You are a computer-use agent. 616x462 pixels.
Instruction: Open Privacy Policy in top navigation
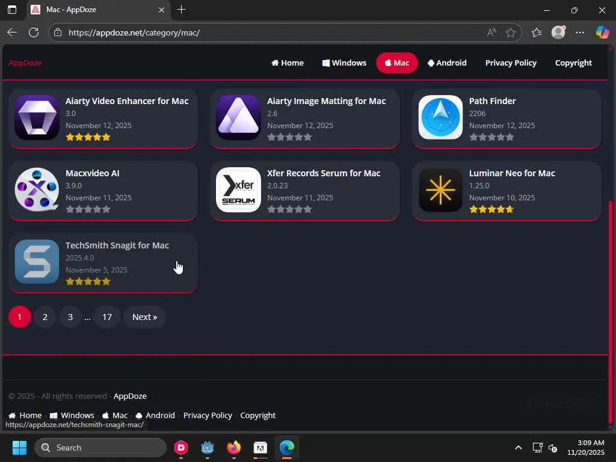coord(511,63)
